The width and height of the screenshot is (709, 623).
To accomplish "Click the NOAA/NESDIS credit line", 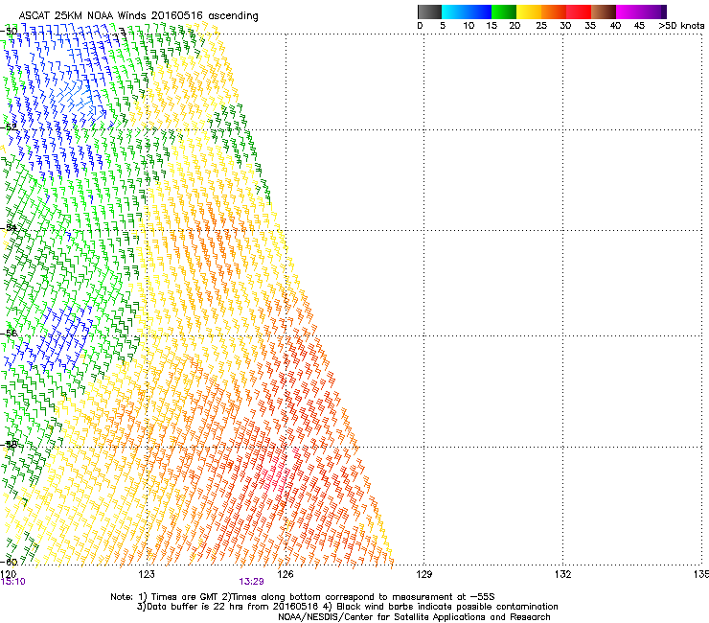I will click(x=414, y=617).
